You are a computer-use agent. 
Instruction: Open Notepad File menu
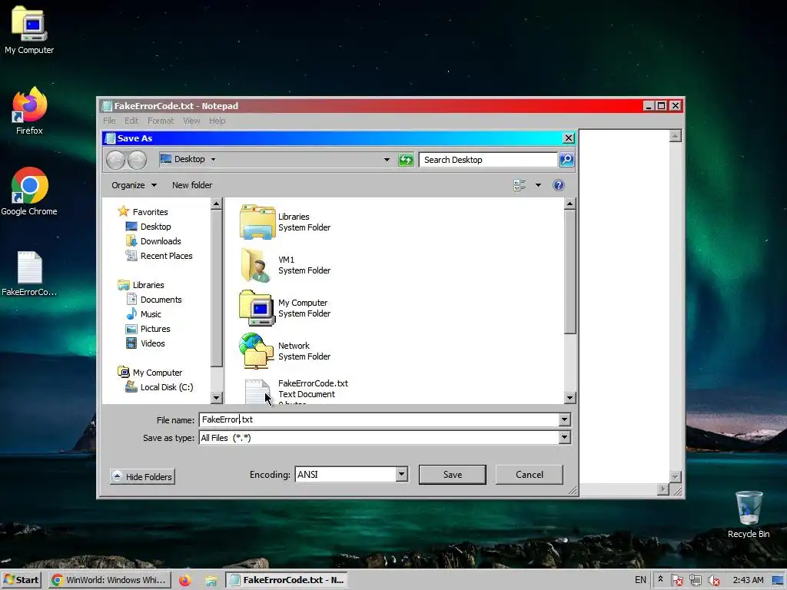(x=109, y=121)
